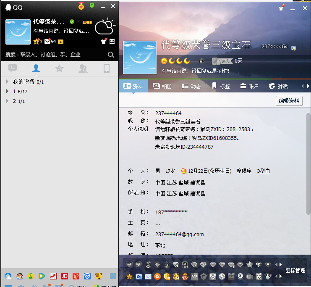Image resolution: width=311 pixels, height=287 pixels.
Task: Select the contacts tab in QQ panel
Action: (x=36, y=68)
